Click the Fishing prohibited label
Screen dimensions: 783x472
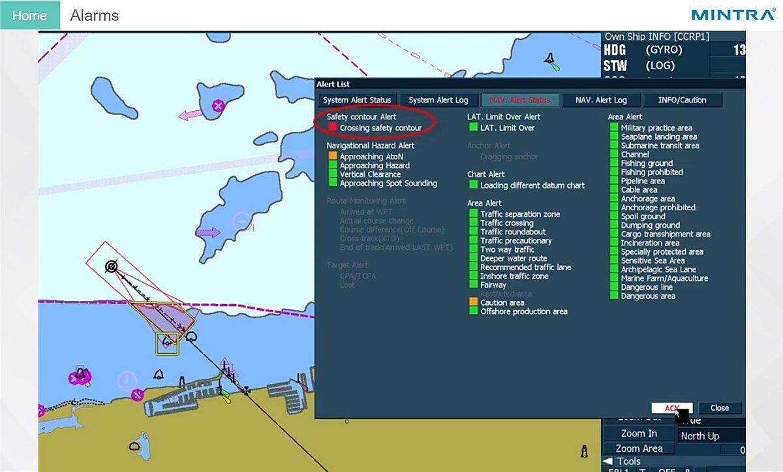[652, 172]
